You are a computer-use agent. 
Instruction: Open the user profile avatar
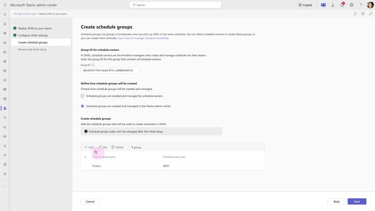370,5
